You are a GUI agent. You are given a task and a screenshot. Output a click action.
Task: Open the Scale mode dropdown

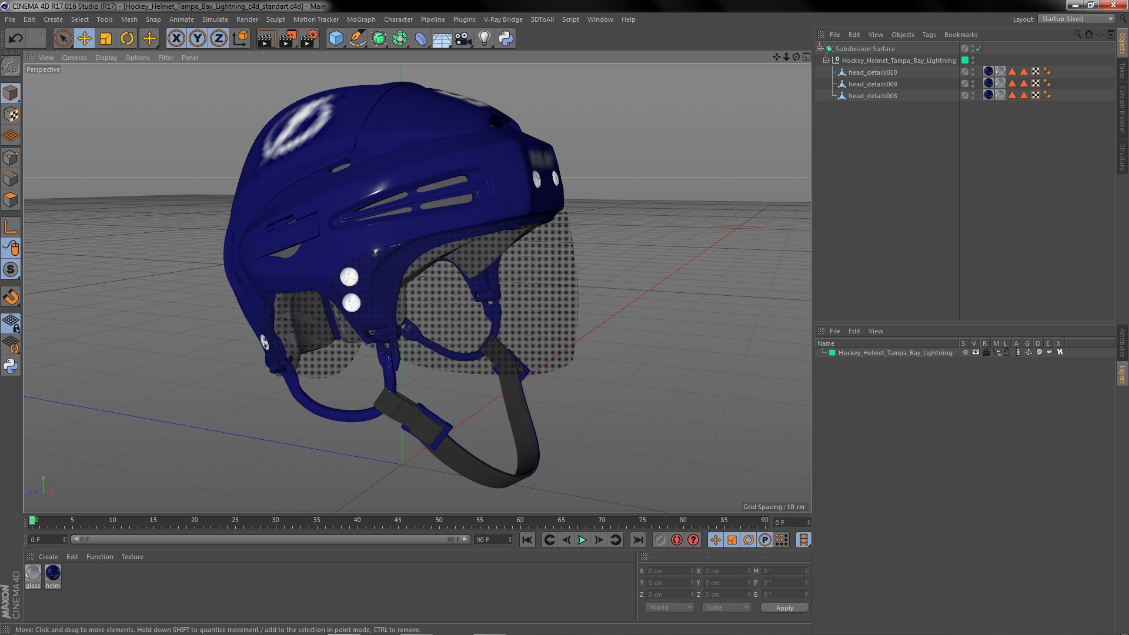pyautogui.click(x=727, y=608)
